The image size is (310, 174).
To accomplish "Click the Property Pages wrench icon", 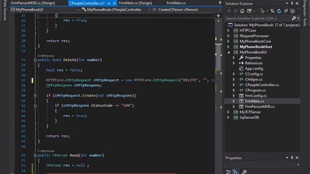I will click(244, 172).
